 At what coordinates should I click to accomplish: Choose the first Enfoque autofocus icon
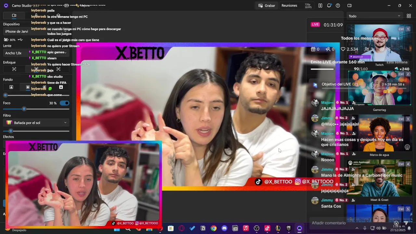[14, 69]
